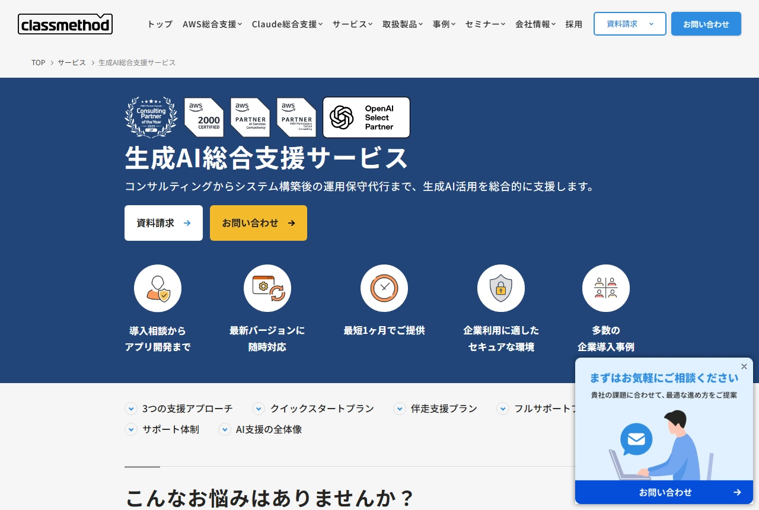The width and height of the screenshot is (759, 510).
Task: Click the blue お問い合わせ header button
Action: (x=706, y=24)
